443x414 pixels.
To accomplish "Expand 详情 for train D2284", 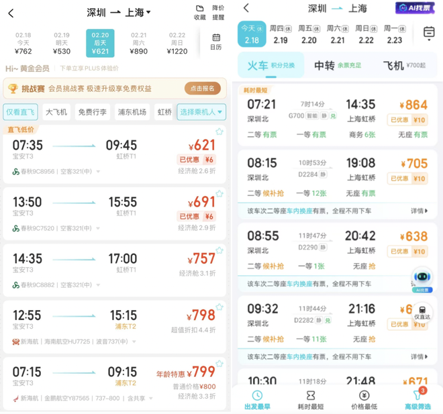I will tap(420, 211).
